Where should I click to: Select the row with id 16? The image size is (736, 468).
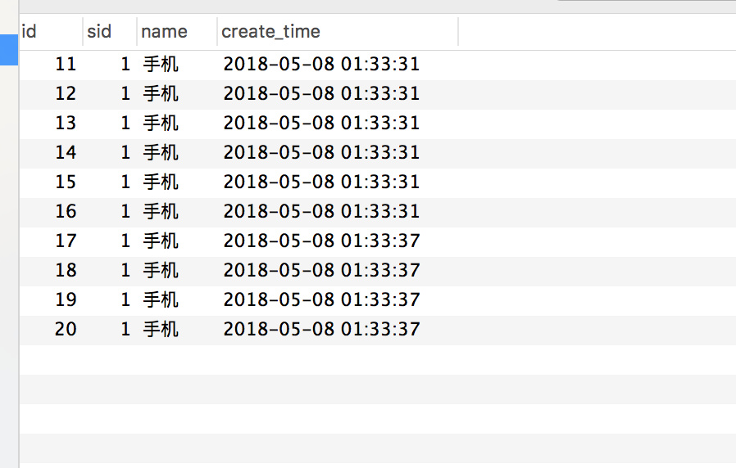coord(378,212)
